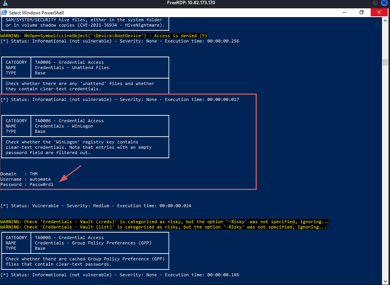This screenshot has height=285, width=390.
Task: Minimize the Windows PowerShell window
Action: [x=344, y=13]
